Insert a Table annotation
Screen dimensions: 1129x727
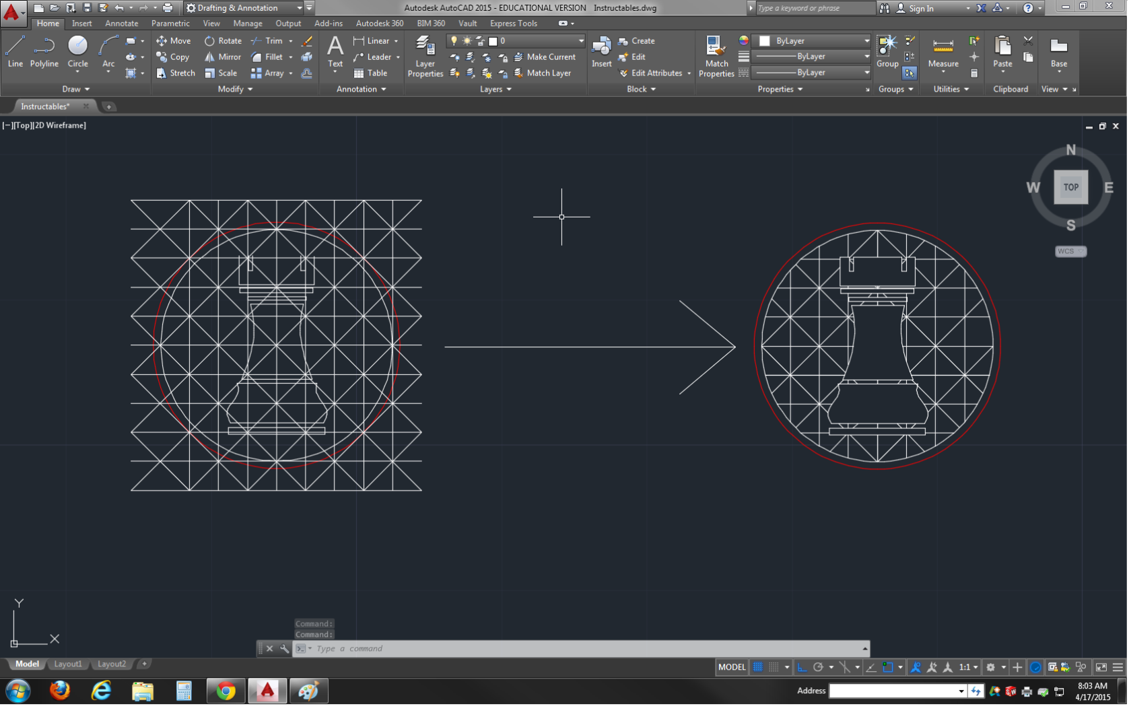[370, 73]
